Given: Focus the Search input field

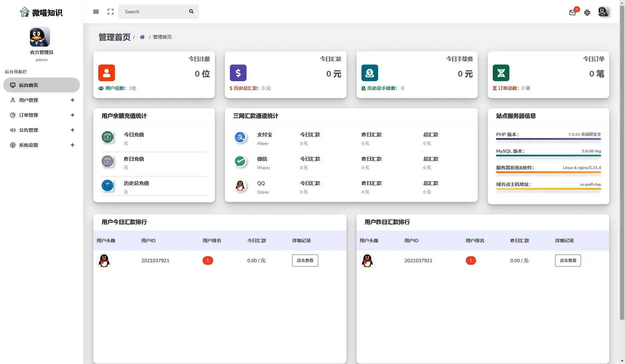Looking at the screenshot, I should pyautogui.click(x=153, y=12).
